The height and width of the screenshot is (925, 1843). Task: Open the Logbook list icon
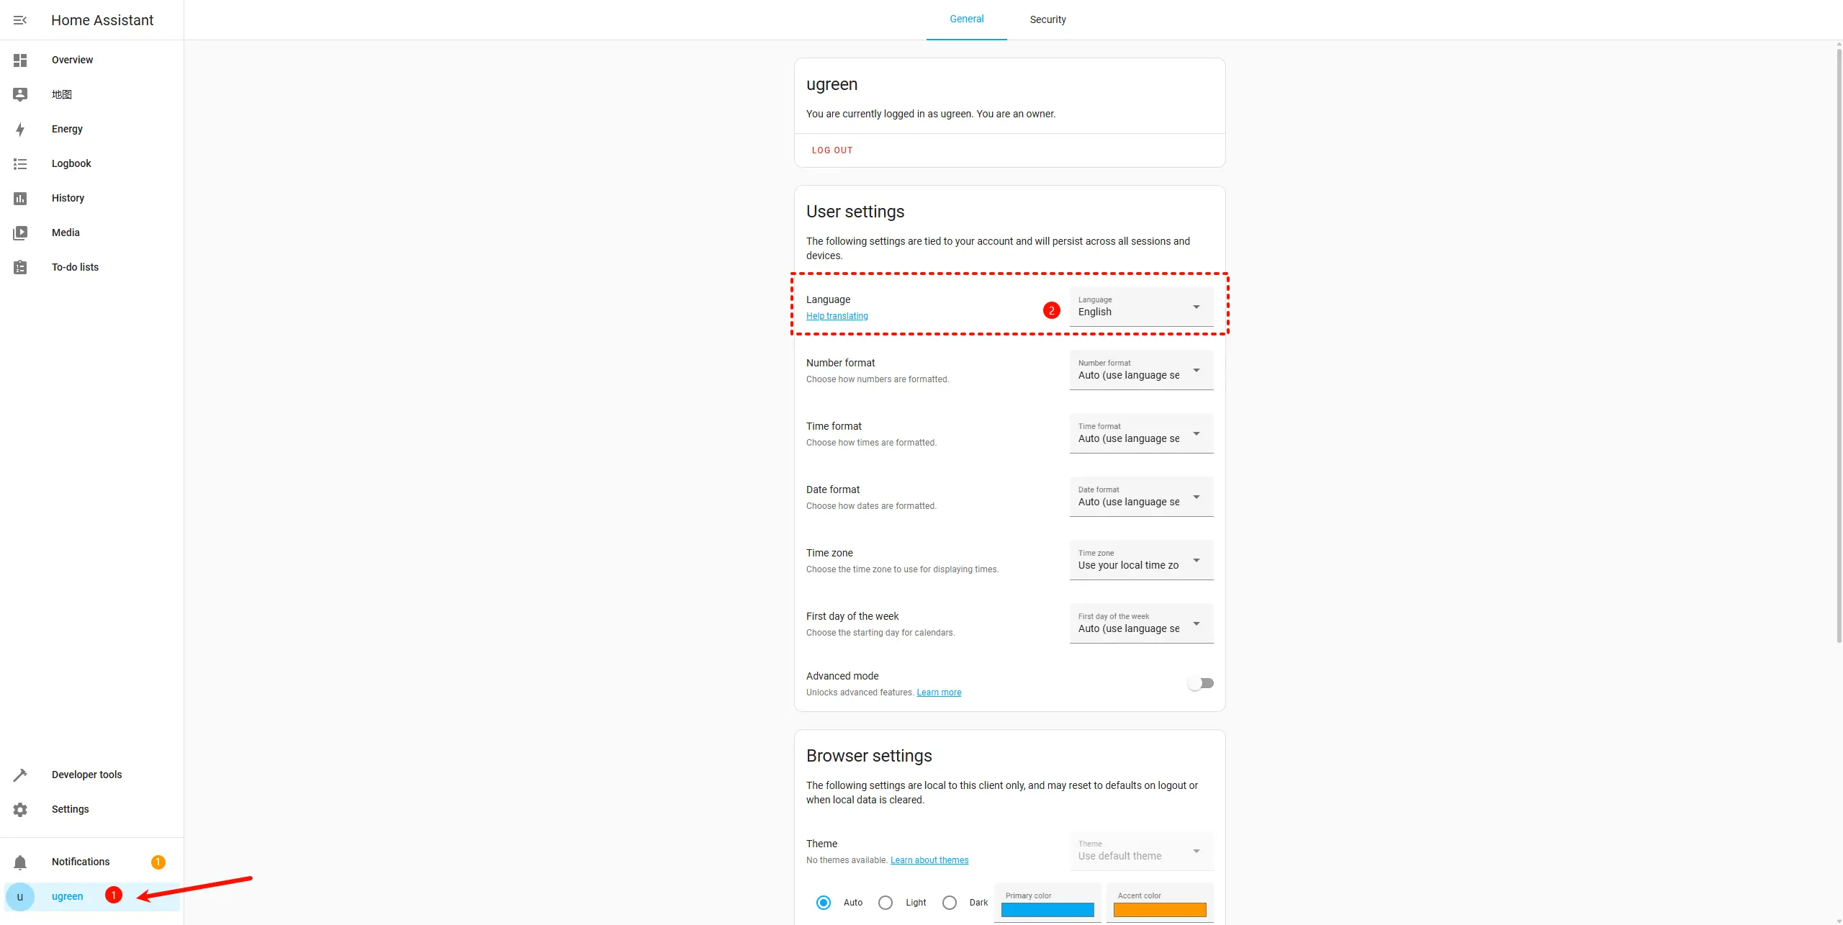20,164
